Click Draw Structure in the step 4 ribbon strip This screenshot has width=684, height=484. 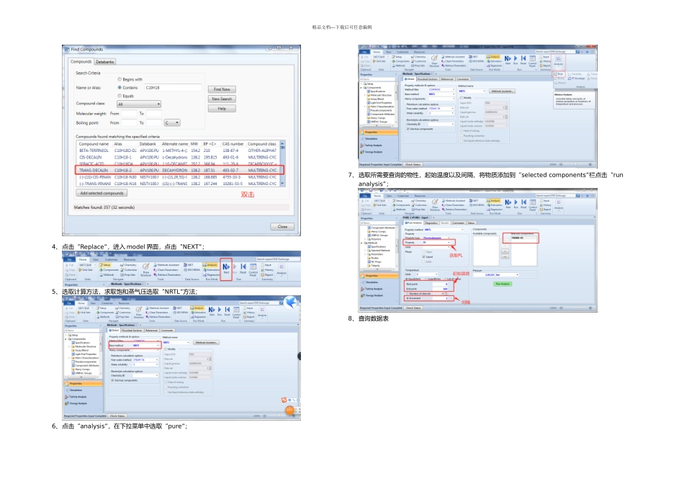tap(145, 269)
